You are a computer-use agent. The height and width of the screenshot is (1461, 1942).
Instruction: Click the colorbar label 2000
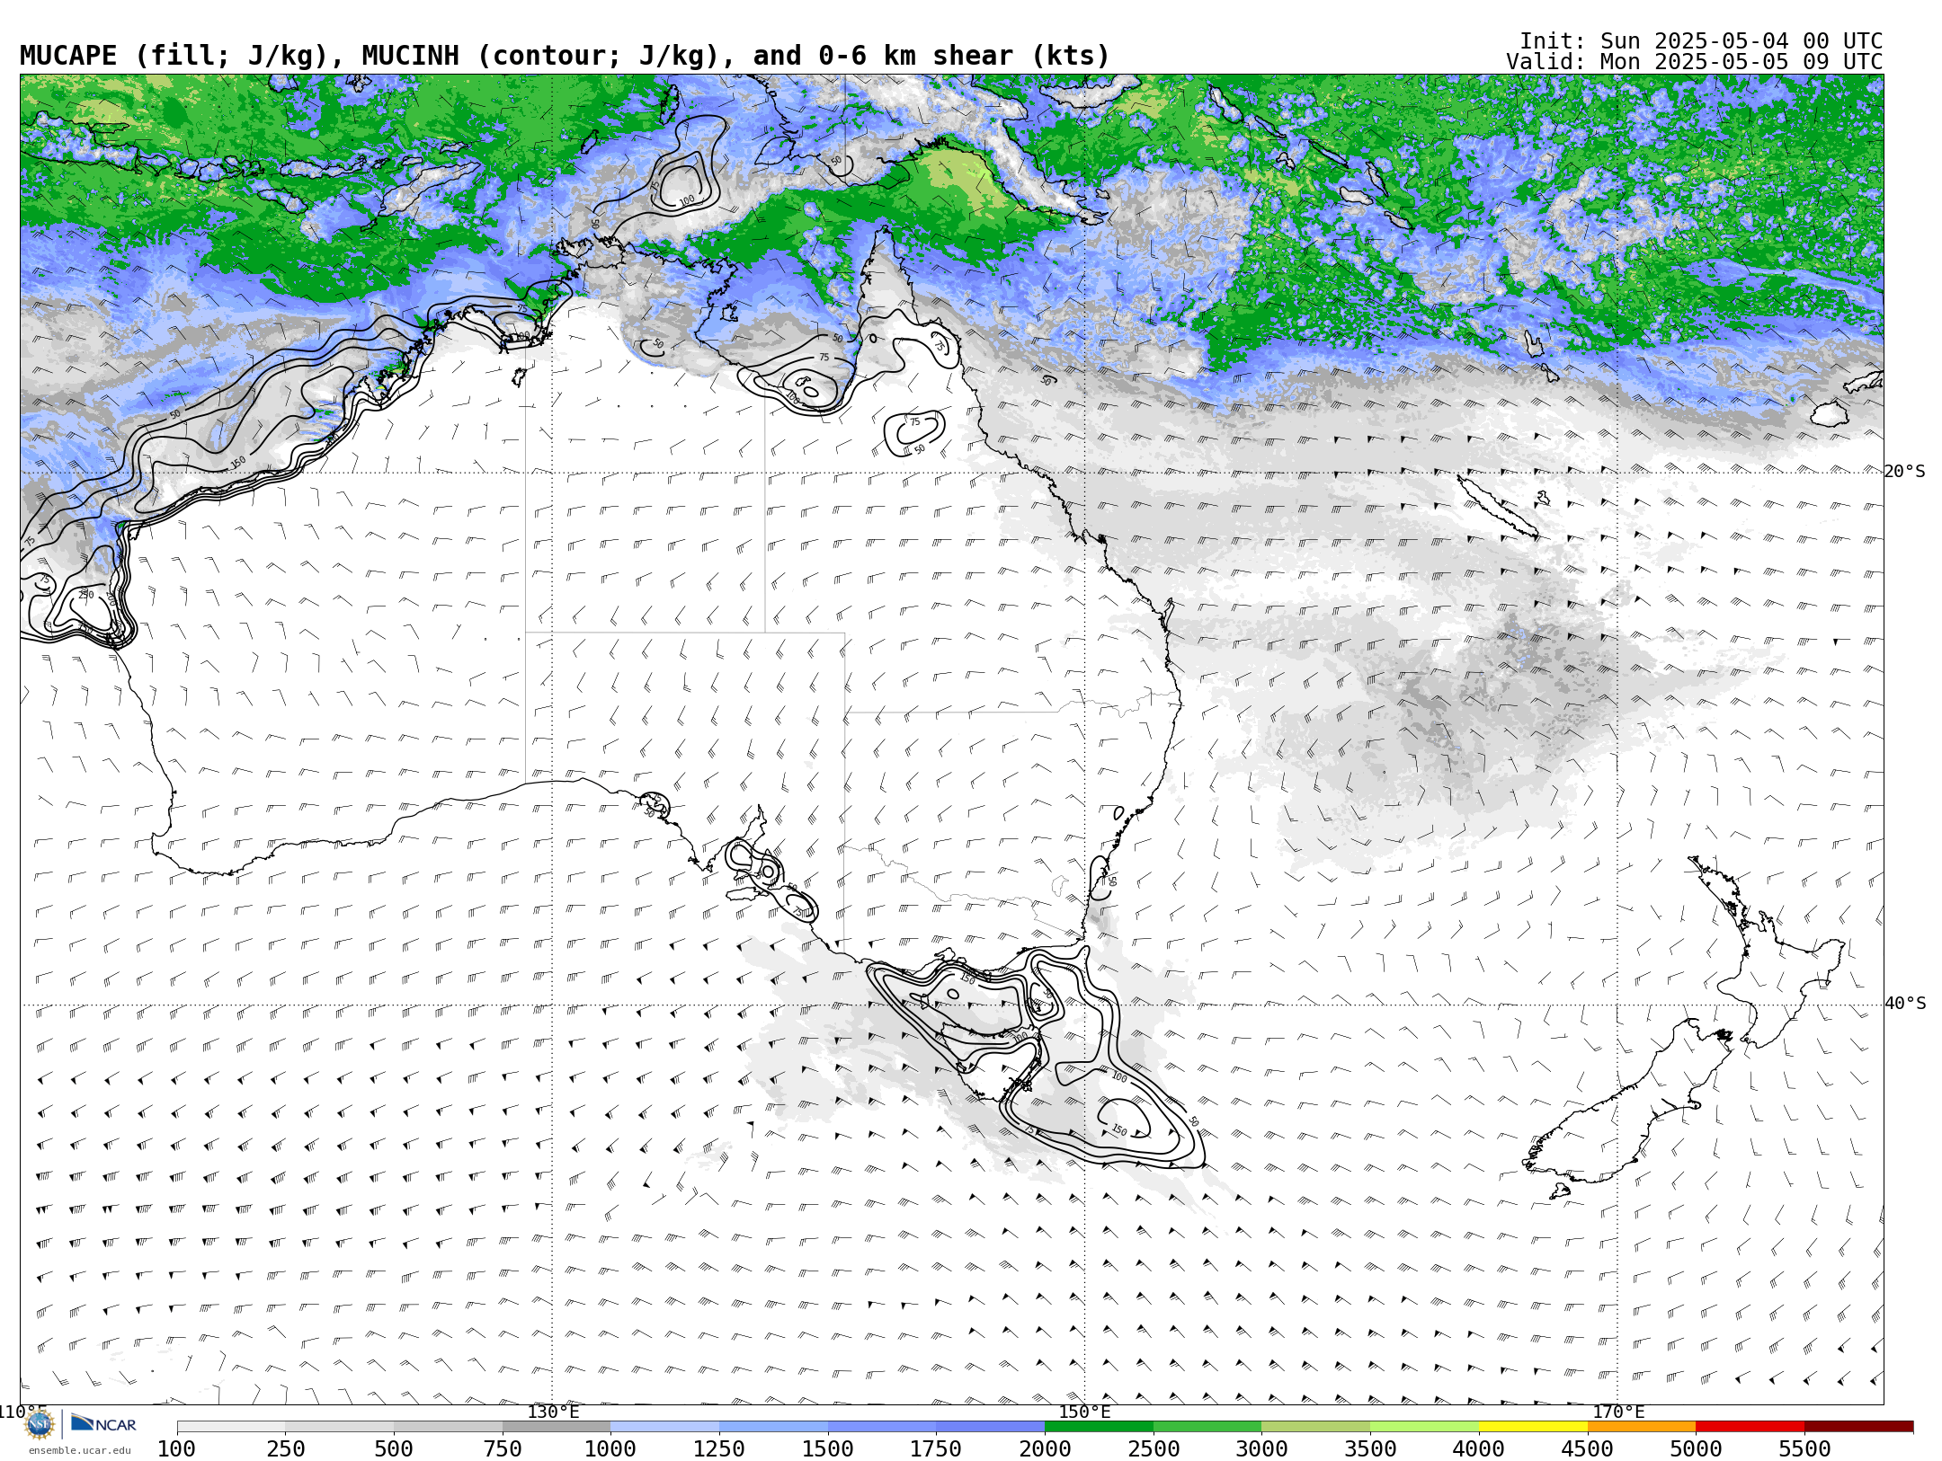point(1045,1449)
